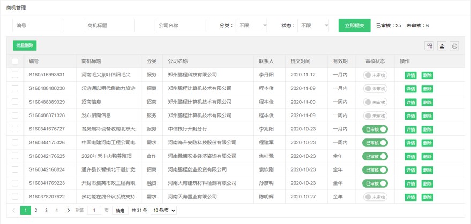Delete row S160516993931
Viewport: 471px width, 224px height.
tap(427, 75)
